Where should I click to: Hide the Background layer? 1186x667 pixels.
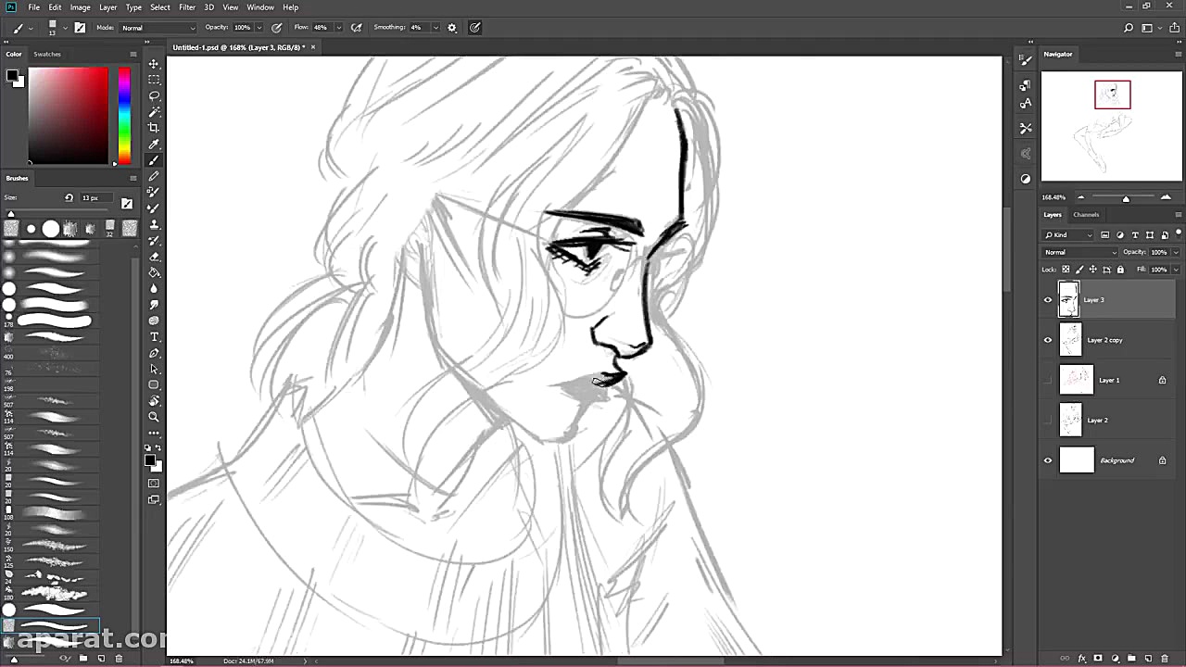[x=1048, y=460]
